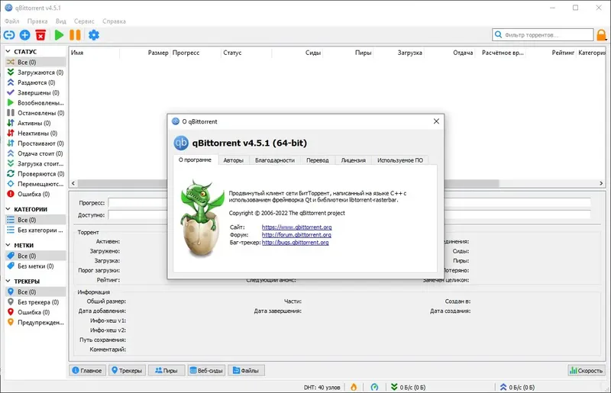Switch to Лицензия tab
Viewport: 611px width, 393px height.
point(354,160)
